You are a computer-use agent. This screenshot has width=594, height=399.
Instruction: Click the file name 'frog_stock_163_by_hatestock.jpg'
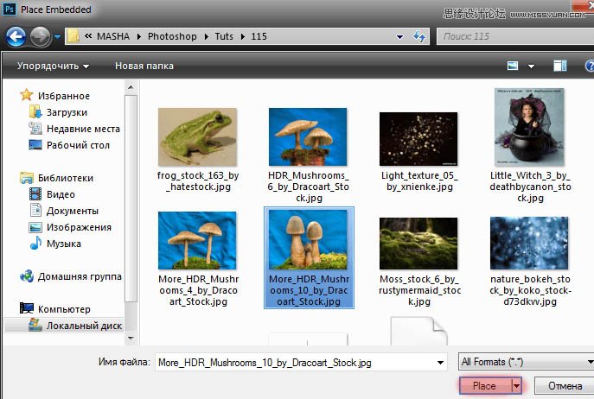198,181
